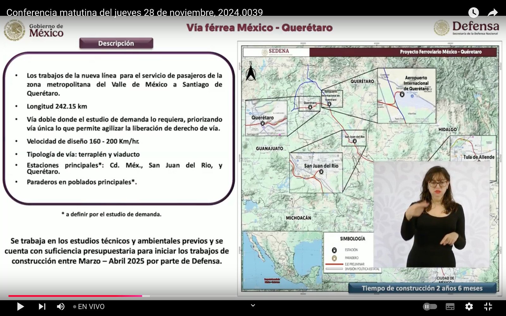506x316 pixels.
Task: Seek on the red progress bar
Action: tap(75, 296)
